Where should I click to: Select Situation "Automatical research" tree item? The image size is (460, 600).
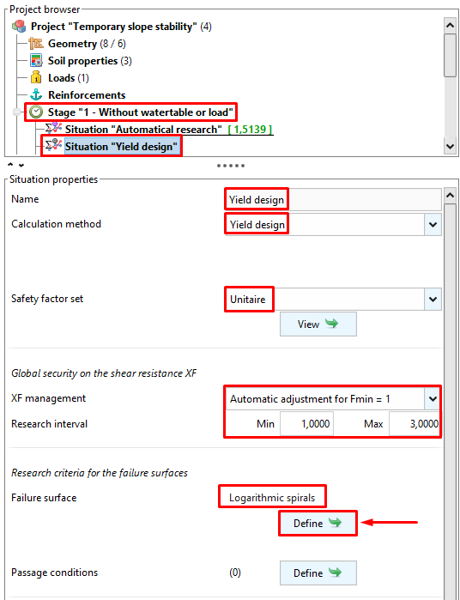click(143, 130)
